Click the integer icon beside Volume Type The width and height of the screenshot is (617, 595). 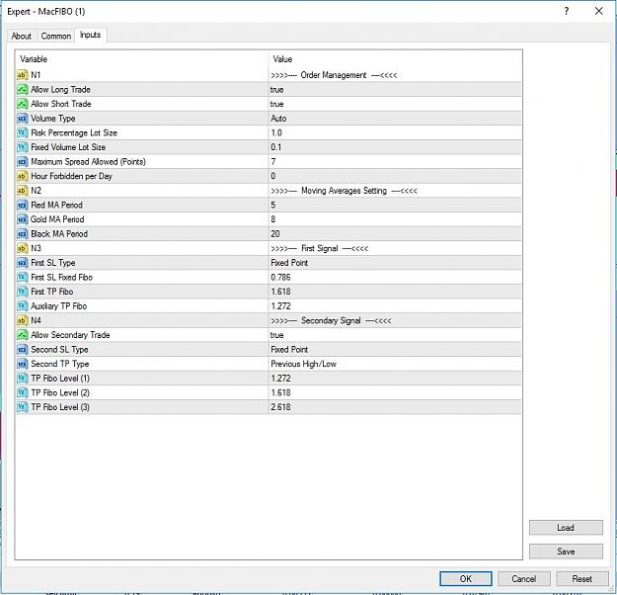pos(22,119)
